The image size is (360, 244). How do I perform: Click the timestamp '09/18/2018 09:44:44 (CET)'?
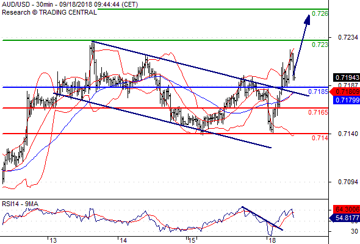coord(99,4)
